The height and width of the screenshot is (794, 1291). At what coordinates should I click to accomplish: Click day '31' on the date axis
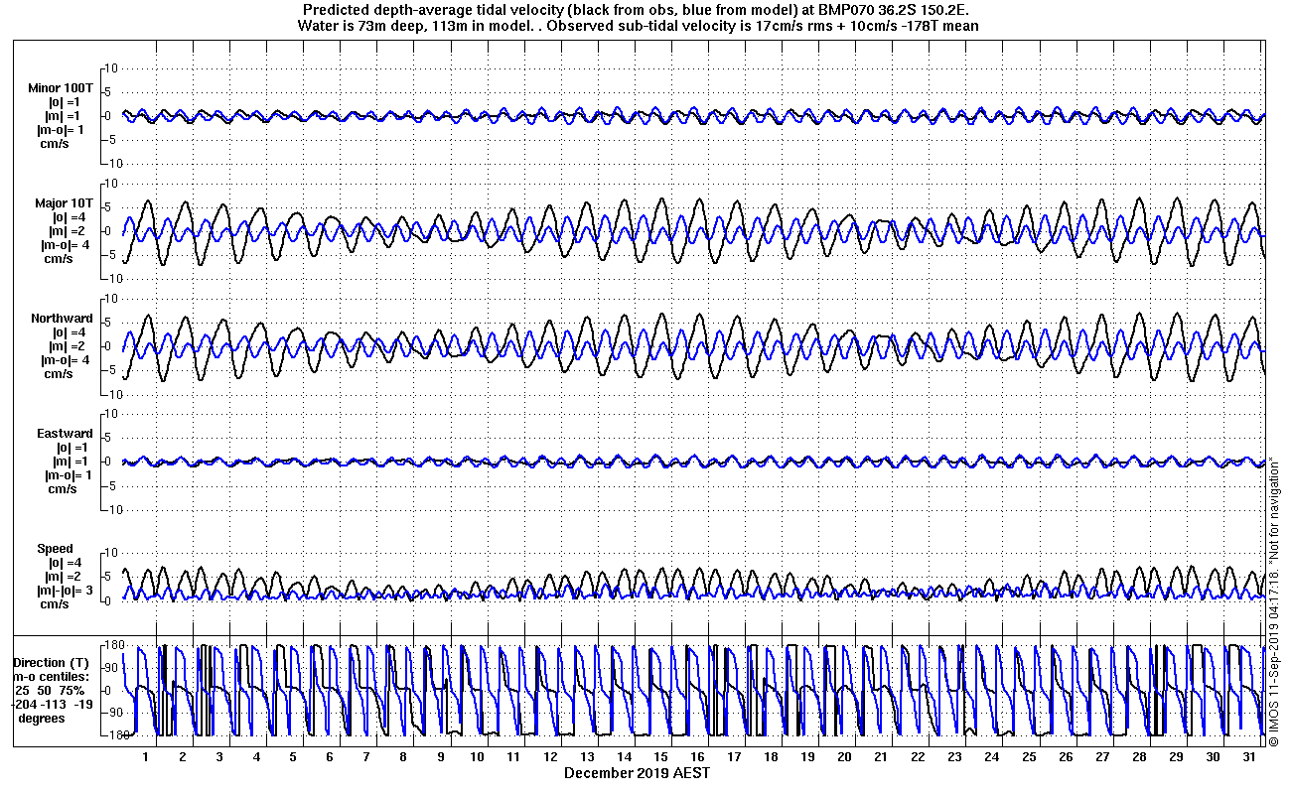pos(1249,756)
